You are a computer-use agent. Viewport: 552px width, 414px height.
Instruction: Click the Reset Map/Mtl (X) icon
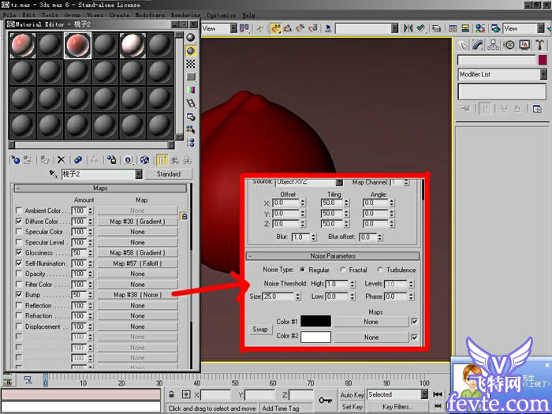(61, 159)
